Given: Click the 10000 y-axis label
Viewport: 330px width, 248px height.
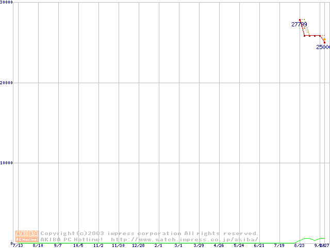Looking at the screenshot, I should pos(7,163).
